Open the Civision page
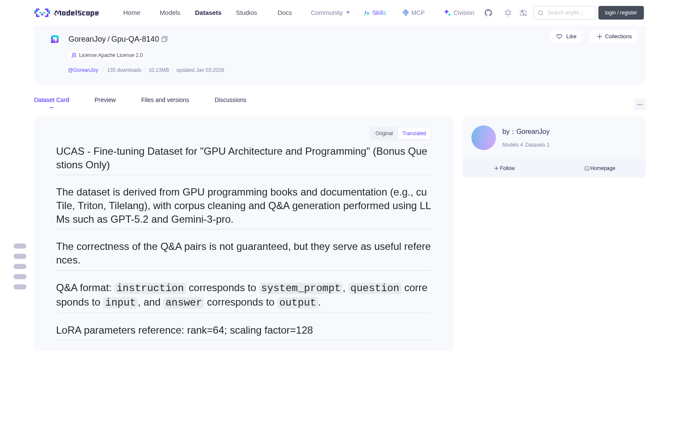680x425 pixels. pos(459,13)
